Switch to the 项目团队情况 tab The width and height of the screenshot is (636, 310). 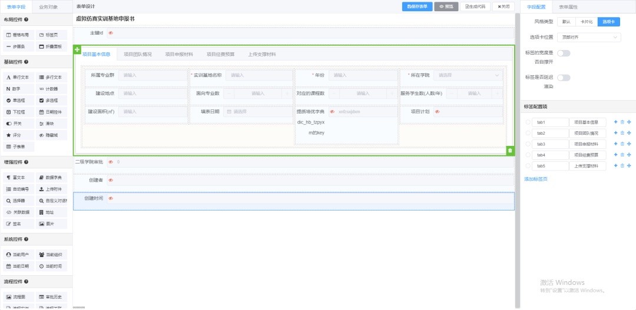pos(137,54)
